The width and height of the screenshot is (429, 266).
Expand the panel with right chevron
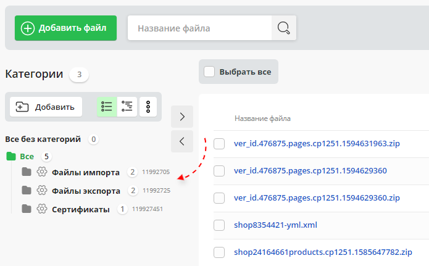(x=181, y=116)
